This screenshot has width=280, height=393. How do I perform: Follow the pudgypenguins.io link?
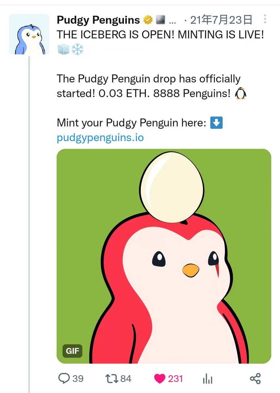pyautogui.click(x=100, y=138)
